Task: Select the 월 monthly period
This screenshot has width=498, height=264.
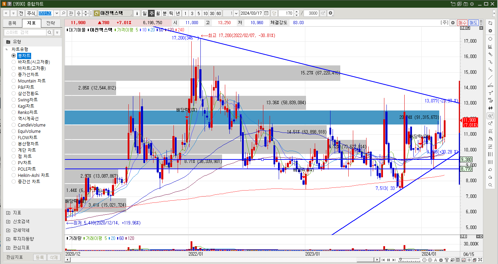Action: click(158, 13)
